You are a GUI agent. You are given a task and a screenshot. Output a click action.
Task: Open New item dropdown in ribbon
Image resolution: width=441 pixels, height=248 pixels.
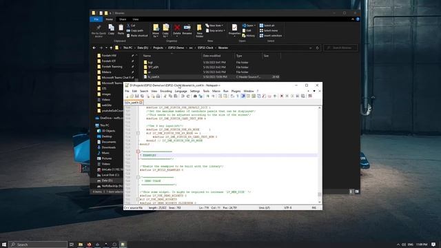click(214, 25)
